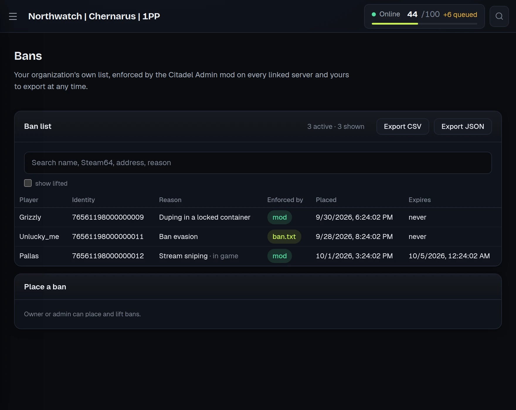Click the Placed column header
The image size is (516, 410).
tap(326, 200)
